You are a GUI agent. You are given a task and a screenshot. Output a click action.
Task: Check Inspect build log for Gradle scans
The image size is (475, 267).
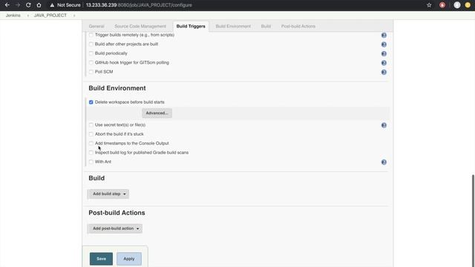pyautogui.click(x=91, y=153)
